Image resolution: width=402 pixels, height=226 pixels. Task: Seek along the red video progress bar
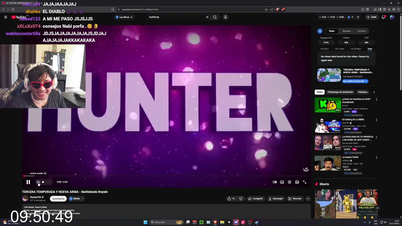pyautogui.click(x=166, y=176)
